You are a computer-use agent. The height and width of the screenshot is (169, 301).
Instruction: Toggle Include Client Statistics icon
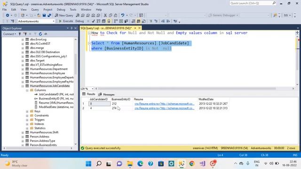click(126, 21)
